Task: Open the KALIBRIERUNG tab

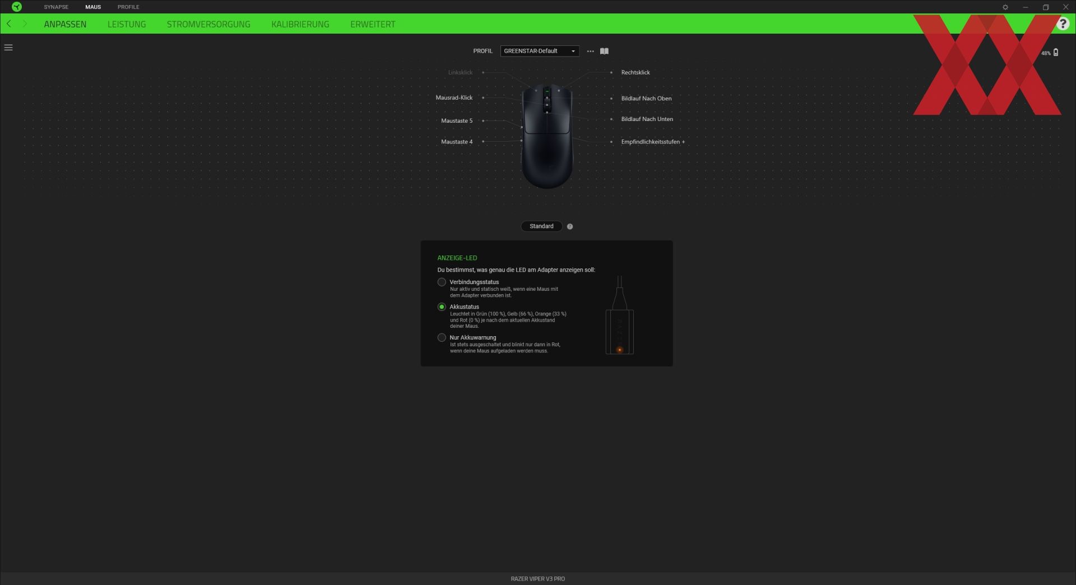Action: coord(300,24)
